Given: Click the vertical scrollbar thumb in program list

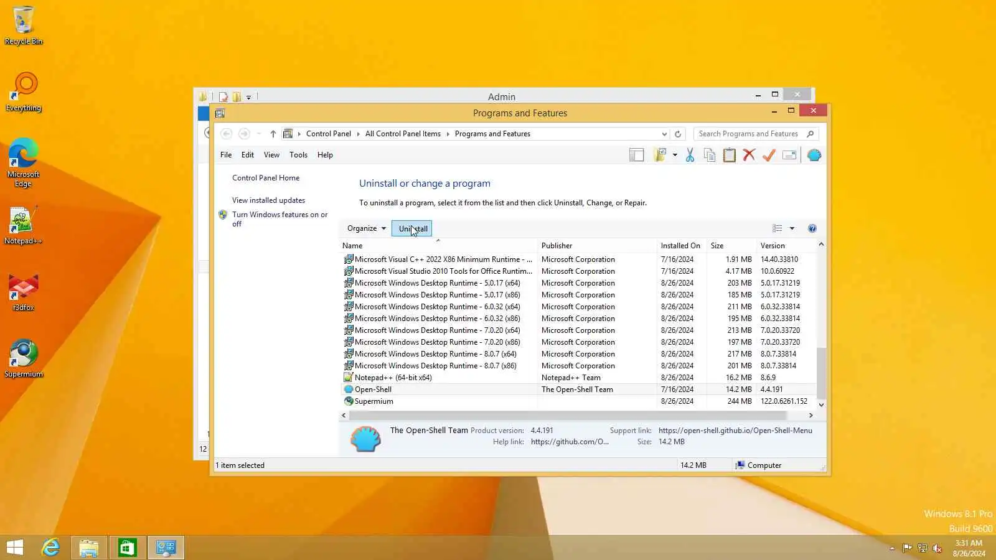Looking at the screenshot, I should tap(821, 372).
